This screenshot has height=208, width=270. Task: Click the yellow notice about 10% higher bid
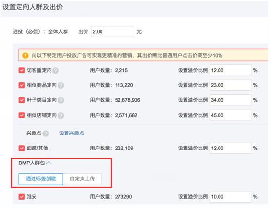tap(143, 55)
